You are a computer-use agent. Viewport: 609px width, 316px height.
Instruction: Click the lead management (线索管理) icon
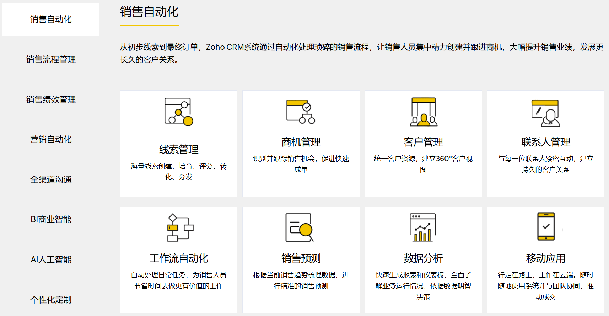click(x=179, y=112)
